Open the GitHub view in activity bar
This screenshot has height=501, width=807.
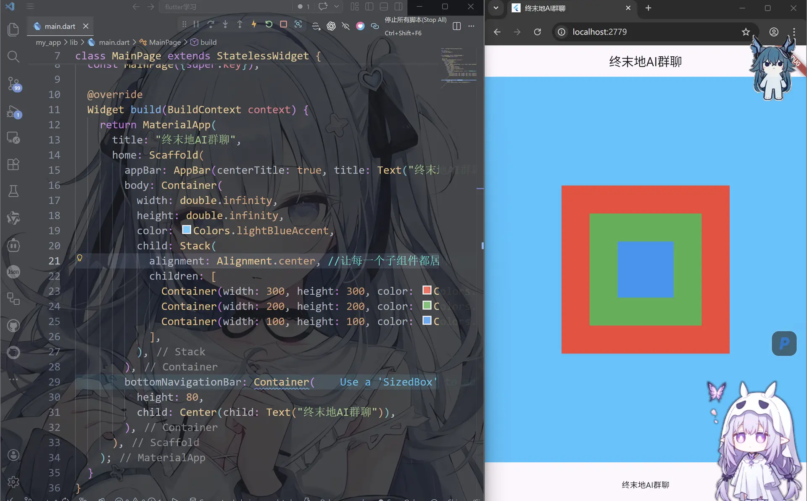pyautogui.click(x=13, y=326)
